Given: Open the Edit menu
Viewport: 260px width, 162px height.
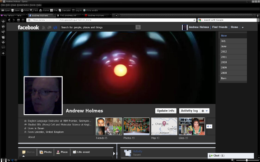Looking at the screenshot, I should point(8,5).
